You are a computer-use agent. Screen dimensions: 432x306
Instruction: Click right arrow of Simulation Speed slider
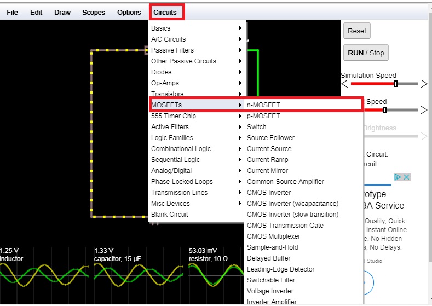[x=423, y=84]
